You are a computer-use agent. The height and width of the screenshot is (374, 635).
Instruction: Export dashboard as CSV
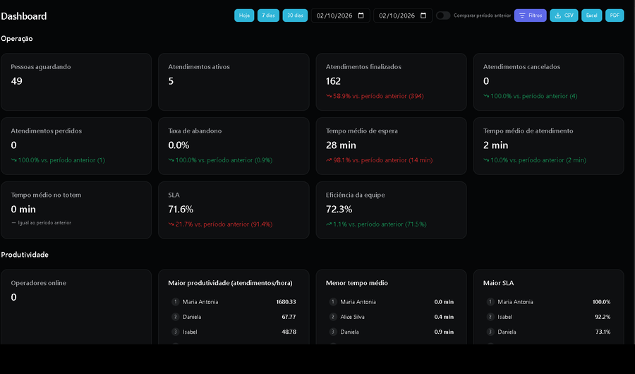564,16
